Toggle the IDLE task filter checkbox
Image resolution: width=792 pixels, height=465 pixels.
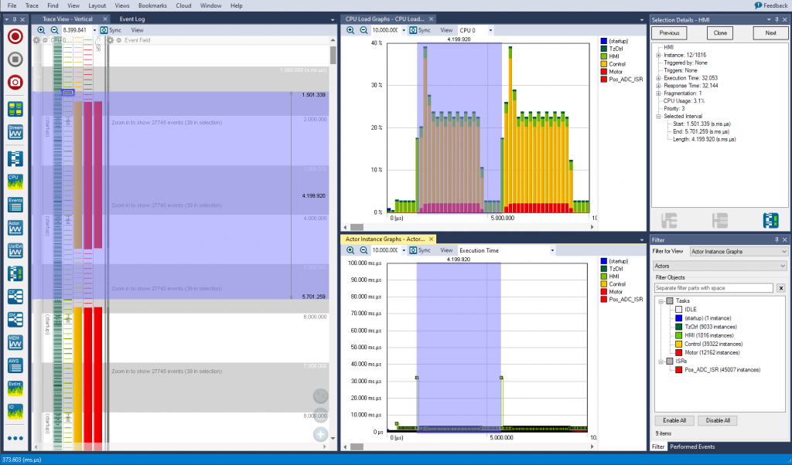[678, 310]
